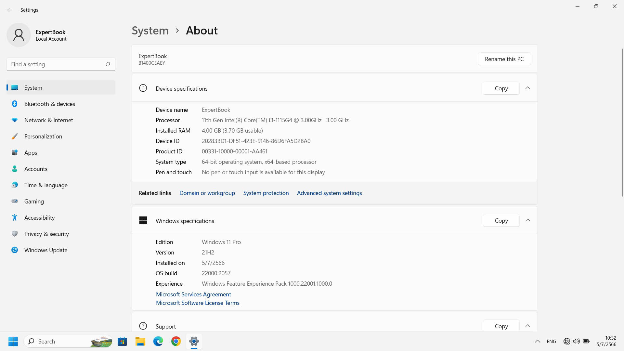The image size is (624, 351).
Task: Click the Settings gear in taskbar
Action: (x=194, y=341)
